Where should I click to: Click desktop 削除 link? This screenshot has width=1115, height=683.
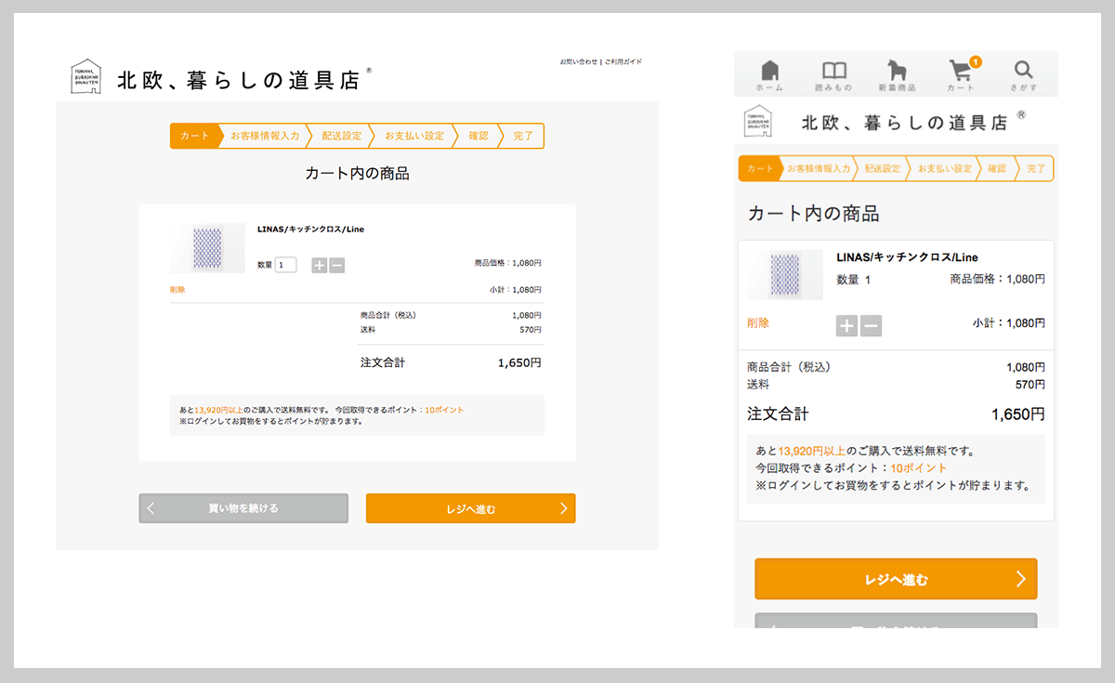(x=177, y=289)
